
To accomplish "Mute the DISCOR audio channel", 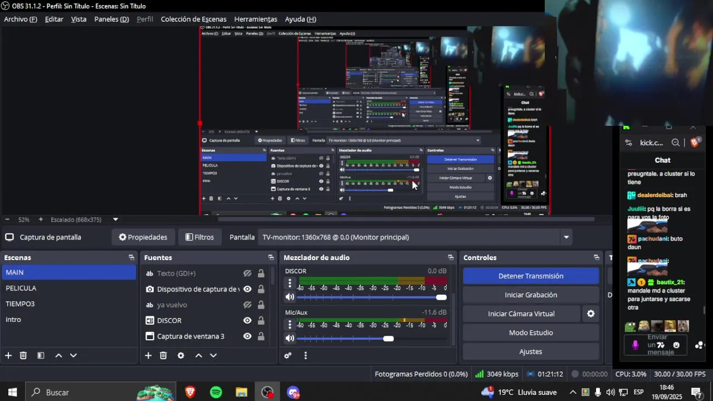I will point(290,297).
